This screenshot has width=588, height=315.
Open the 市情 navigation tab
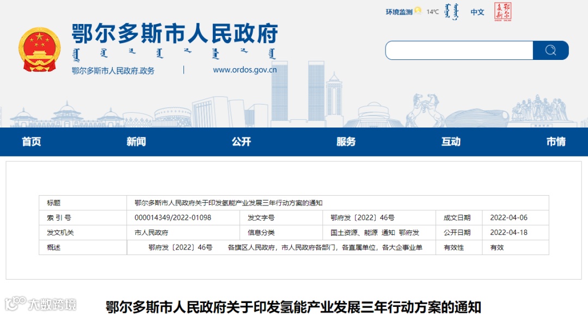(x=556, y=142)
